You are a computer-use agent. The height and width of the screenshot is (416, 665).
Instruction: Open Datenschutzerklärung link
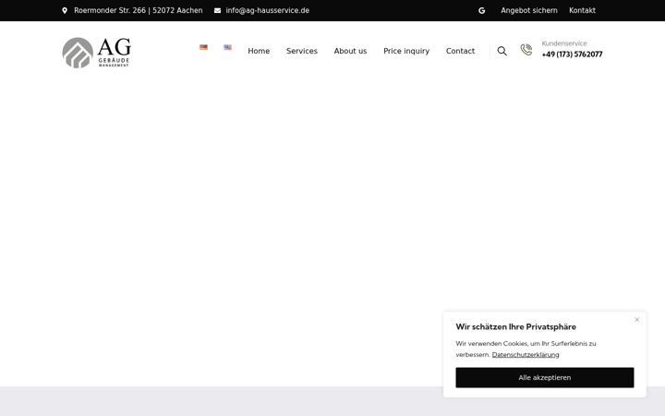coord(526,354)
